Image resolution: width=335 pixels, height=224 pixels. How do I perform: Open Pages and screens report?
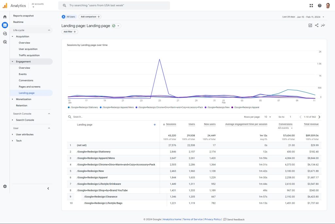[29, 87]
